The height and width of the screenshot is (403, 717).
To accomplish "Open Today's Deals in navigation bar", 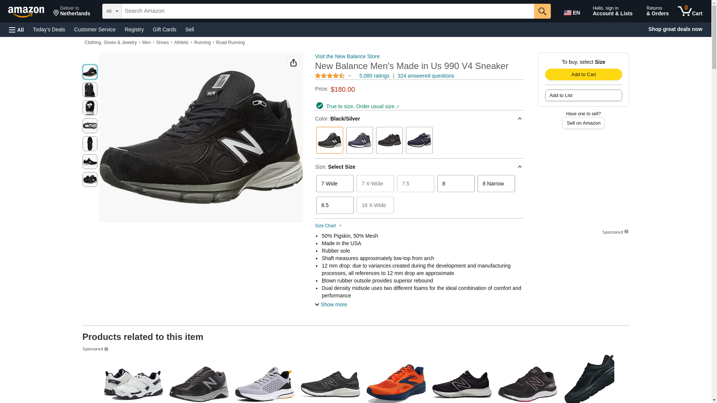I will pos(49,29).
